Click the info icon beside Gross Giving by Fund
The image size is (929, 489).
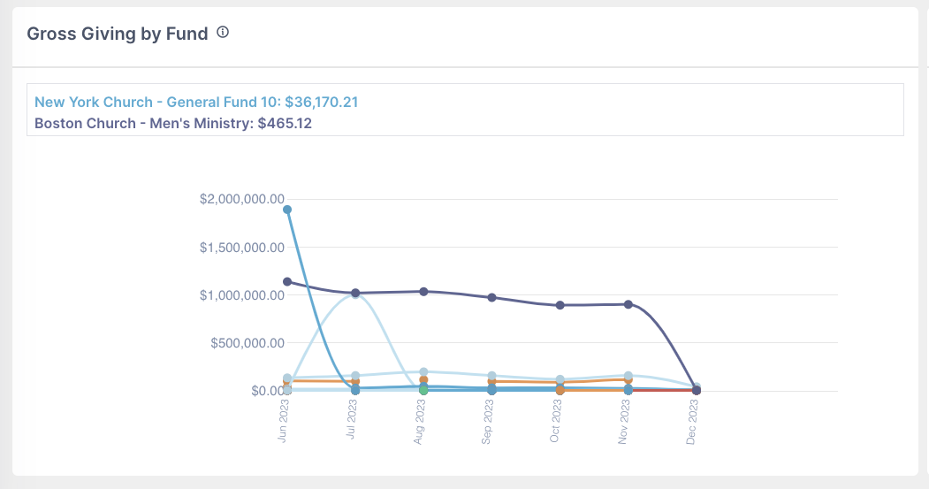point(223,33)
